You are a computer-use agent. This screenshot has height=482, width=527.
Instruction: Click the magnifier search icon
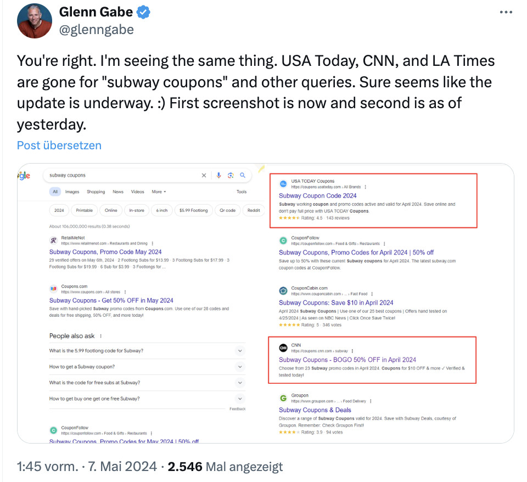click(244, 175)
